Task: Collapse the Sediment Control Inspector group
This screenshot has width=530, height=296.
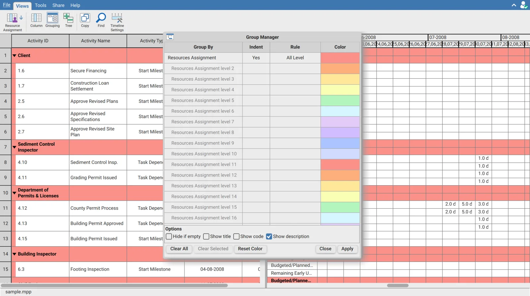Action: [14, 147]
